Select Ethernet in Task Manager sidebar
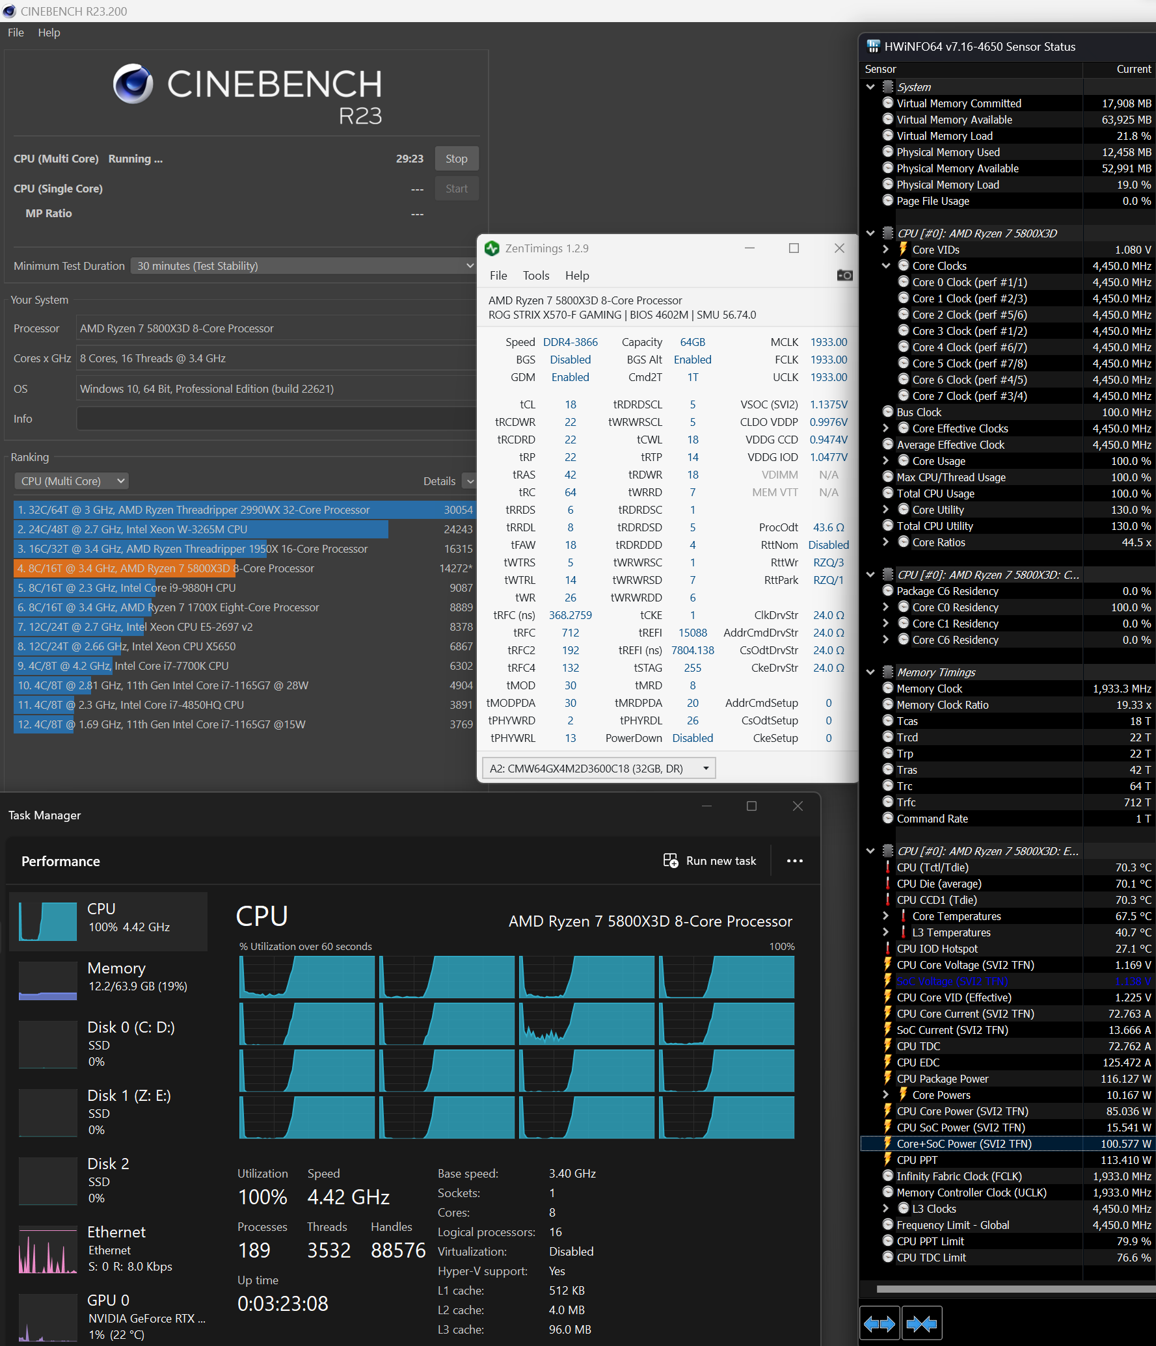Screen dimensions: 1156x1346 [x=108, y=1248]
